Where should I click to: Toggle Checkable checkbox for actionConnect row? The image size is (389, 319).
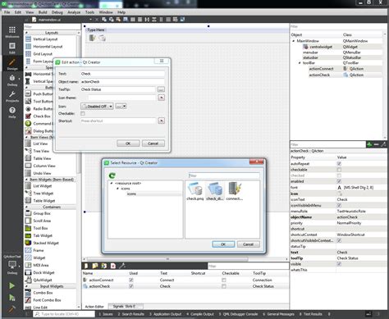(x=224, y=280)
